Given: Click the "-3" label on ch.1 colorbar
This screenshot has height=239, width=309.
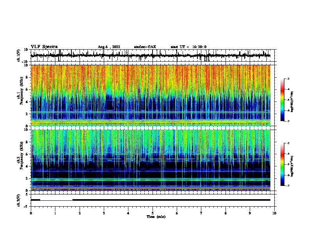Looking at the screenshot, I should 288,78.
